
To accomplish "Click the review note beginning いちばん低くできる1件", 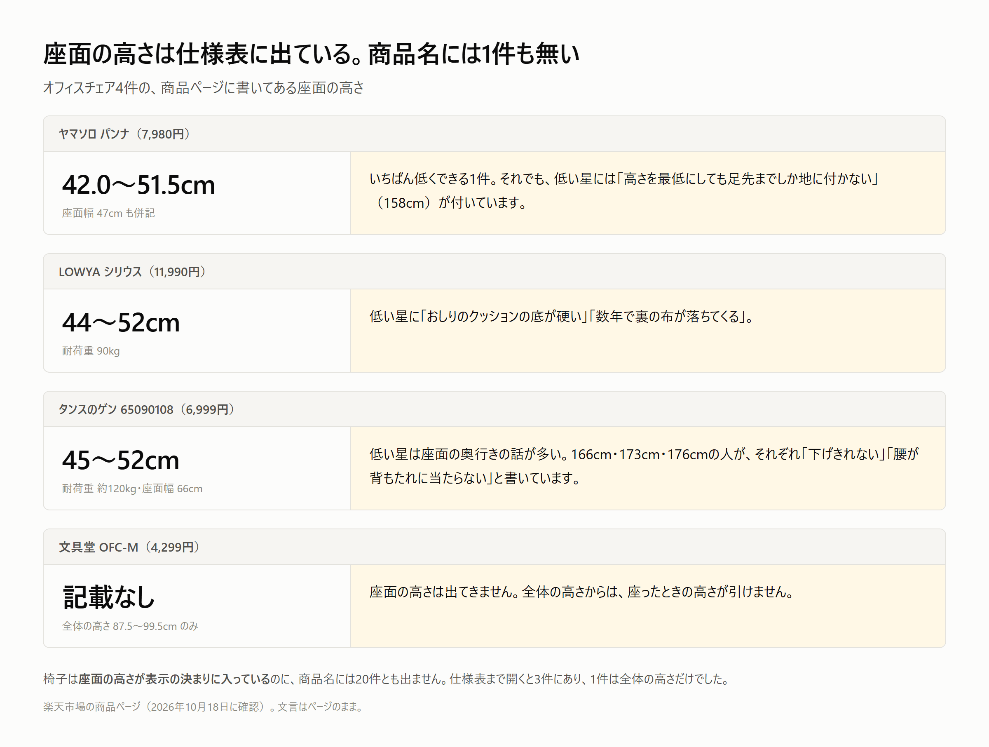I will 624,190.
